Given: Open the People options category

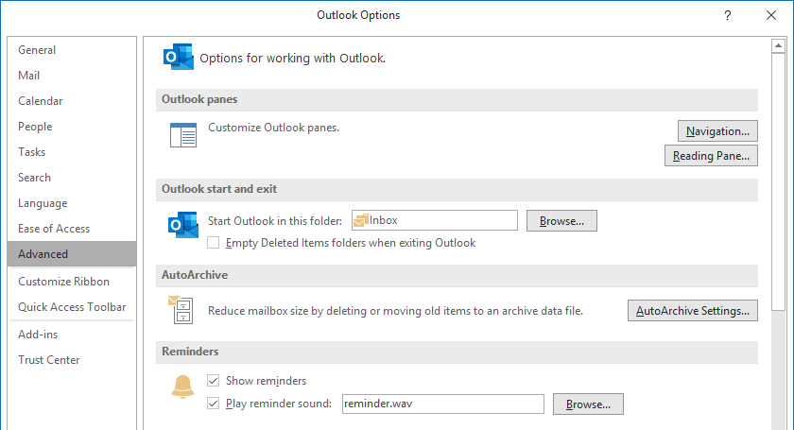Looking at the screenshot, I should 72,126.
